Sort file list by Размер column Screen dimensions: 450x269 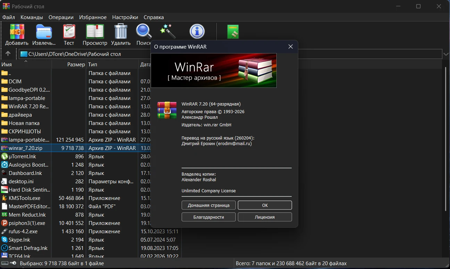(x=76, y=65)
